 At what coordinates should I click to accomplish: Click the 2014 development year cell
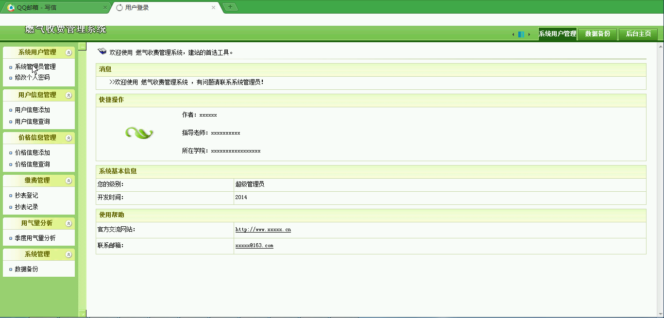pyautogui.click(x=440, y=198)
